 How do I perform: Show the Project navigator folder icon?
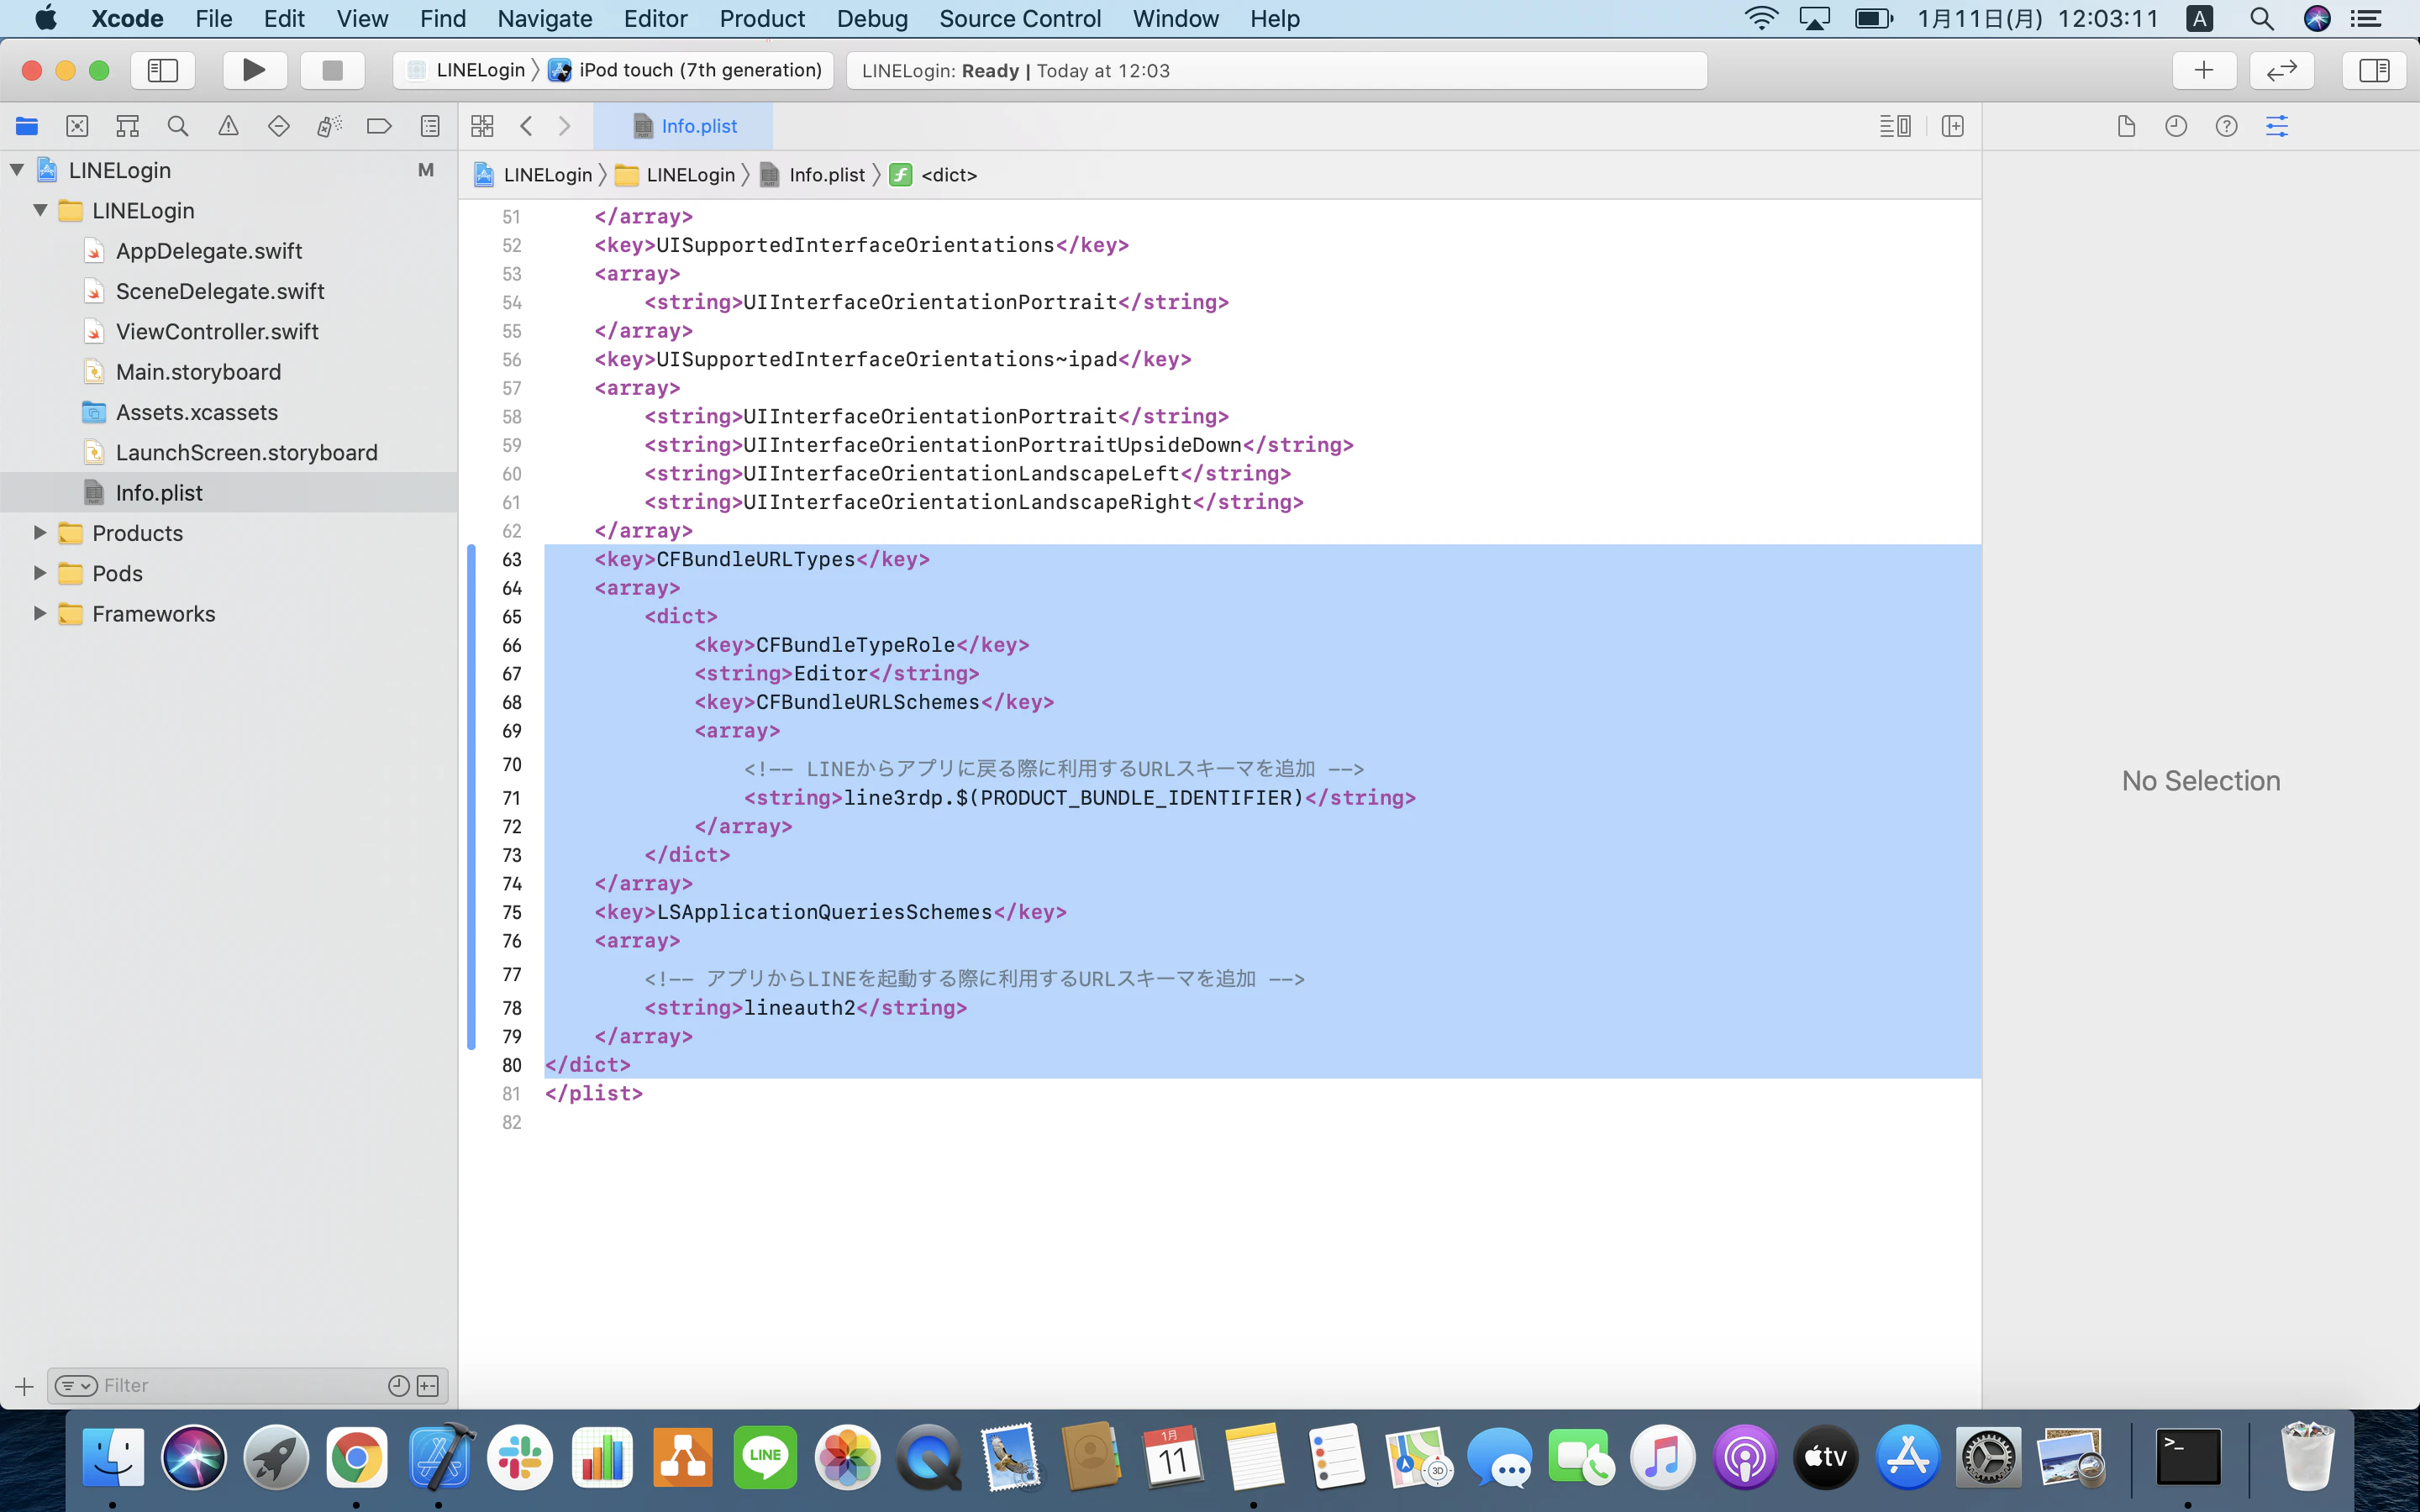27,126
